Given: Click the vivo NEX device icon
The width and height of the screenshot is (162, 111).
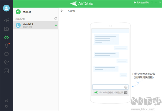Looking at the screenshot, I should coord(18,25).
